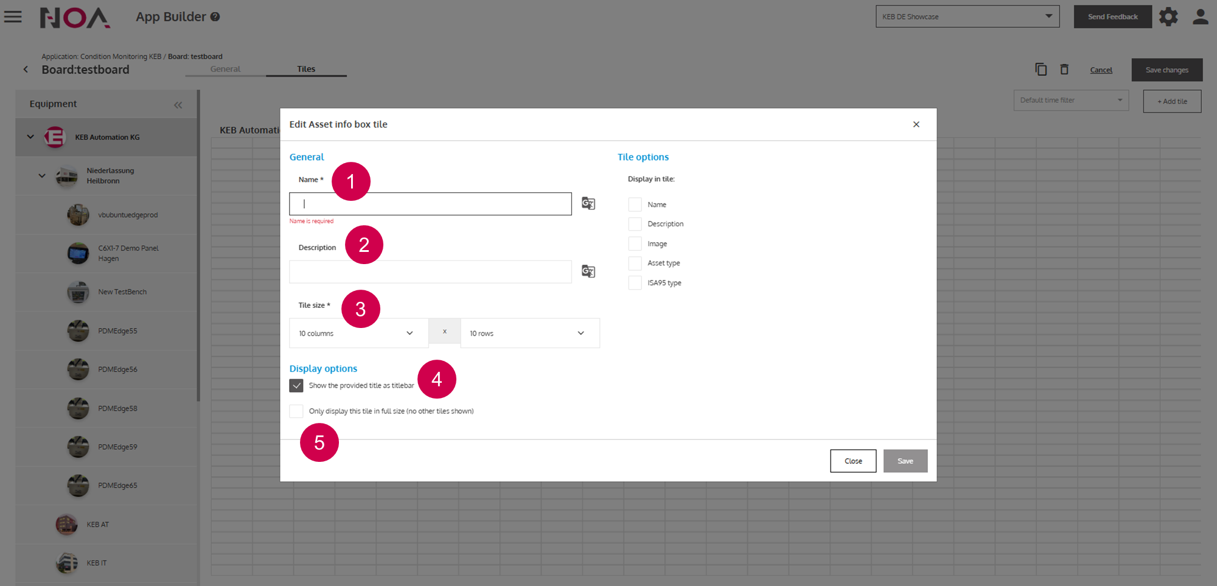Click the App Builder help icon
The width and height of the screenshot is (1217, 586).
click(x=215, y=17)
